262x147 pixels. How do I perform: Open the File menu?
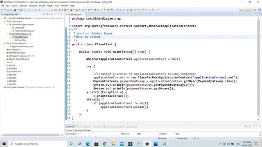[2, 6]
